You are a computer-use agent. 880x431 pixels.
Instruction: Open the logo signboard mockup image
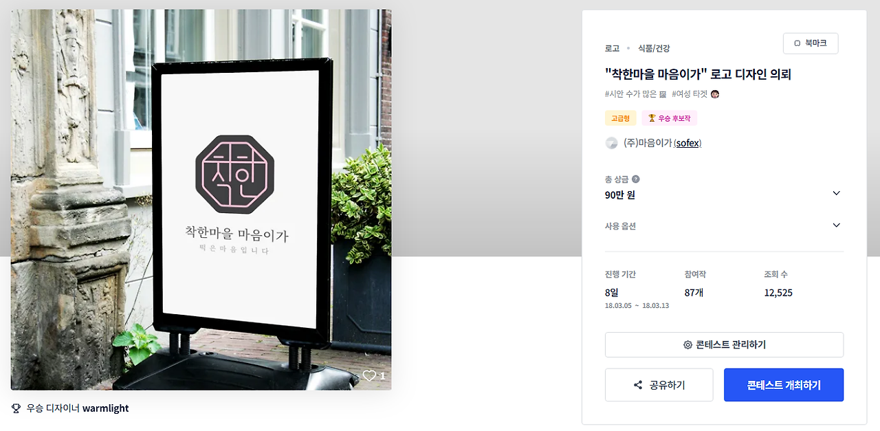point(201,199)
